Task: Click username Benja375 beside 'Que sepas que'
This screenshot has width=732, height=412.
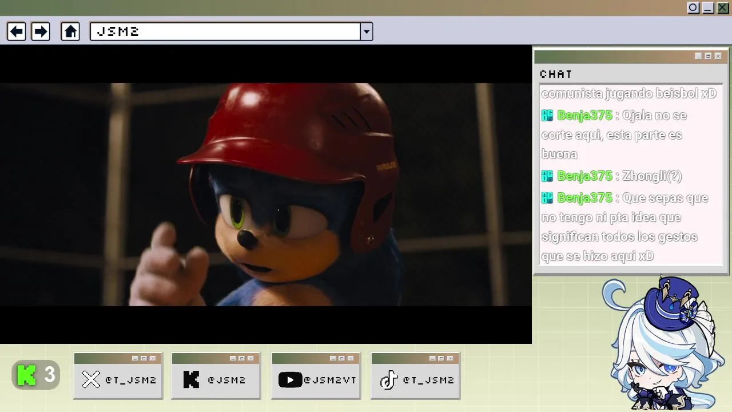Action: pyautogui.click(x=584, y=198)
